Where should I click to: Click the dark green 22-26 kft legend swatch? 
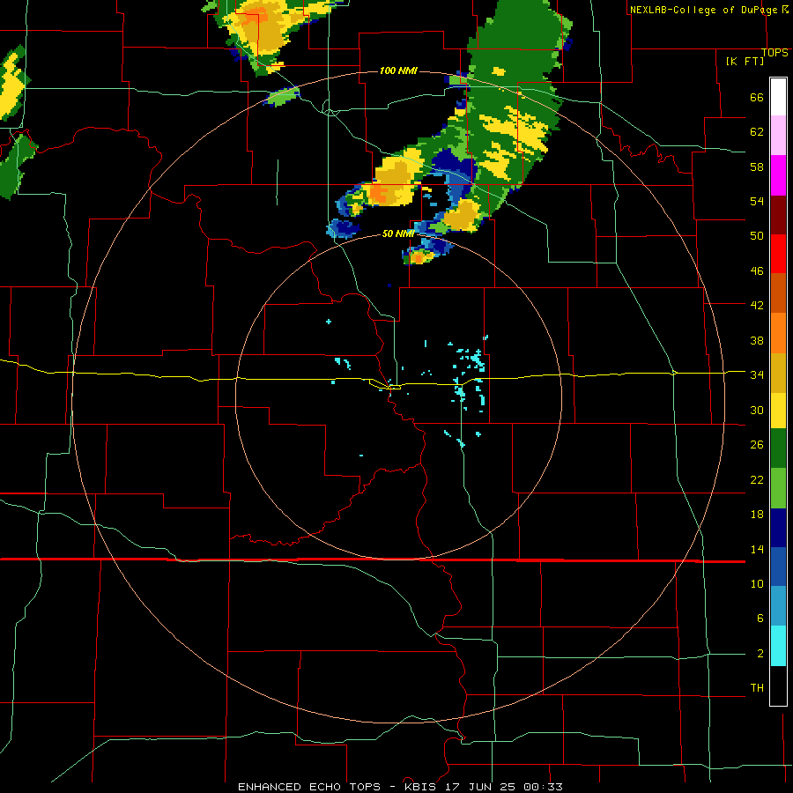click(x=778, y=448)
